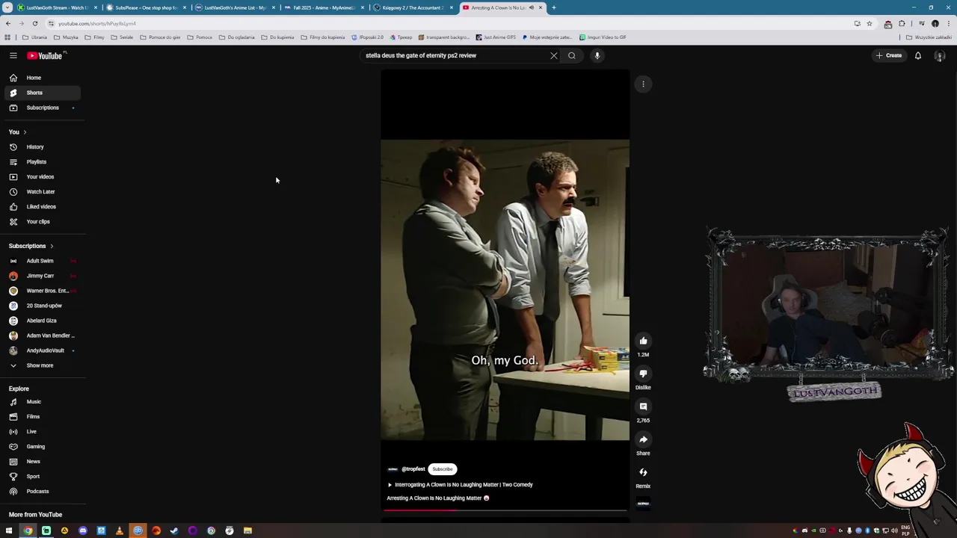Screen dimensions: 957x538
Task: Switch to Księgowy 2 The Accountant tab
Action: point(413,7)
